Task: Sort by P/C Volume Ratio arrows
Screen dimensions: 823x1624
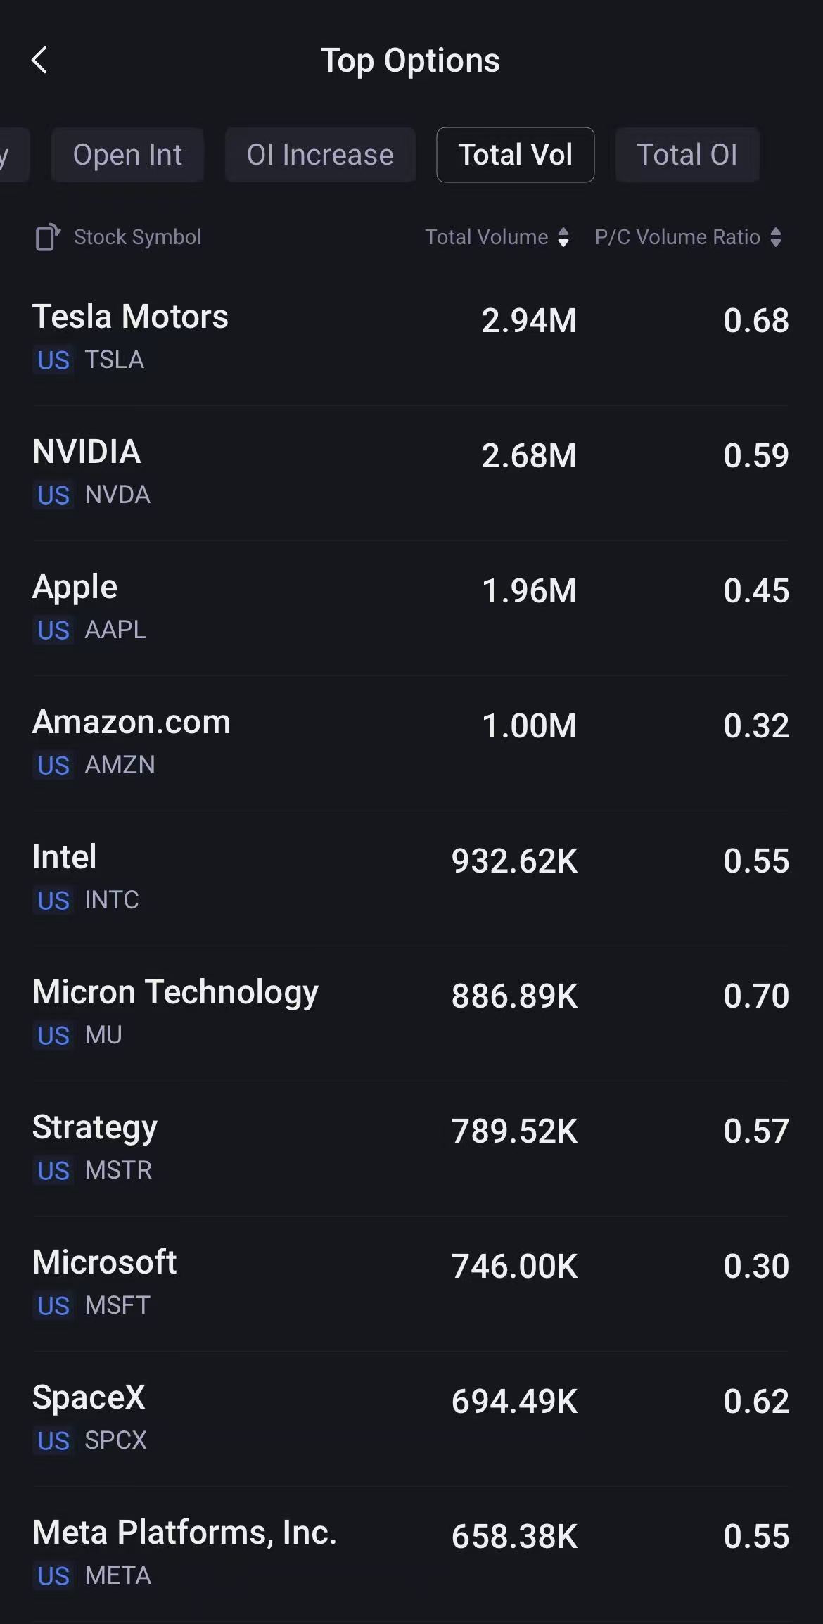Action: pos(776,237)
